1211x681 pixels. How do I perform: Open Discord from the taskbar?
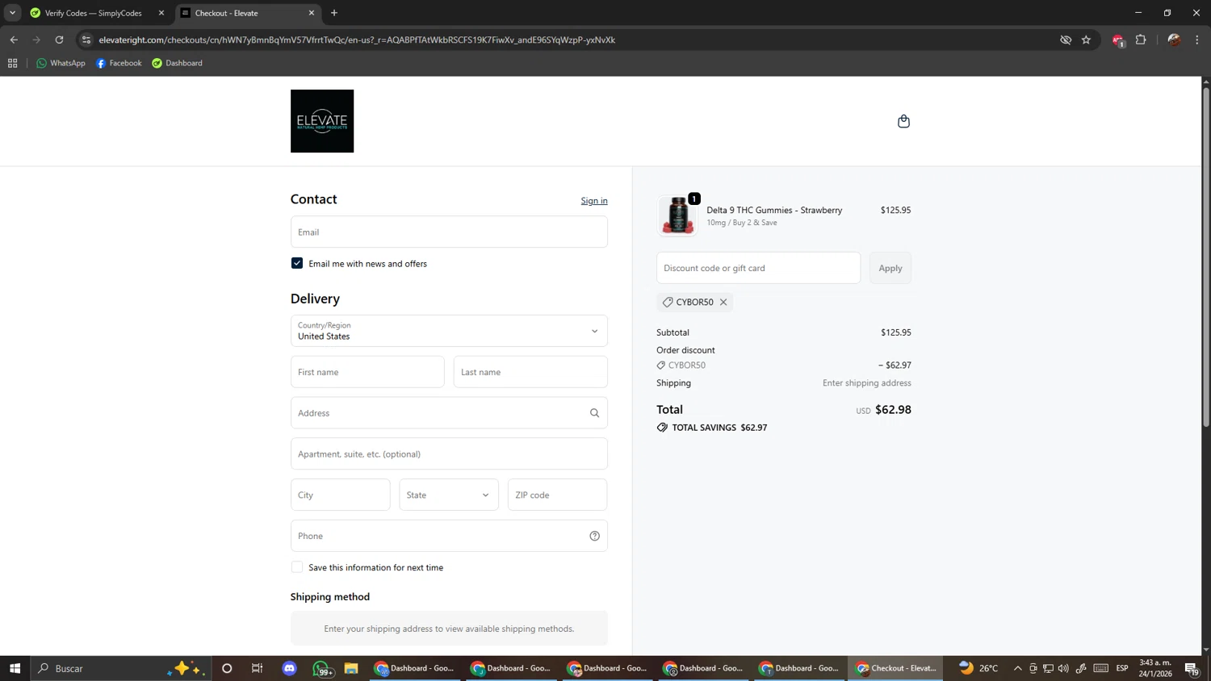[290, 668]
